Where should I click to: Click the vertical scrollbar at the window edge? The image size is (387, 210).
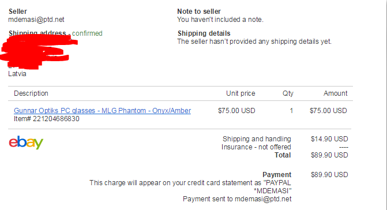(385, 105)
